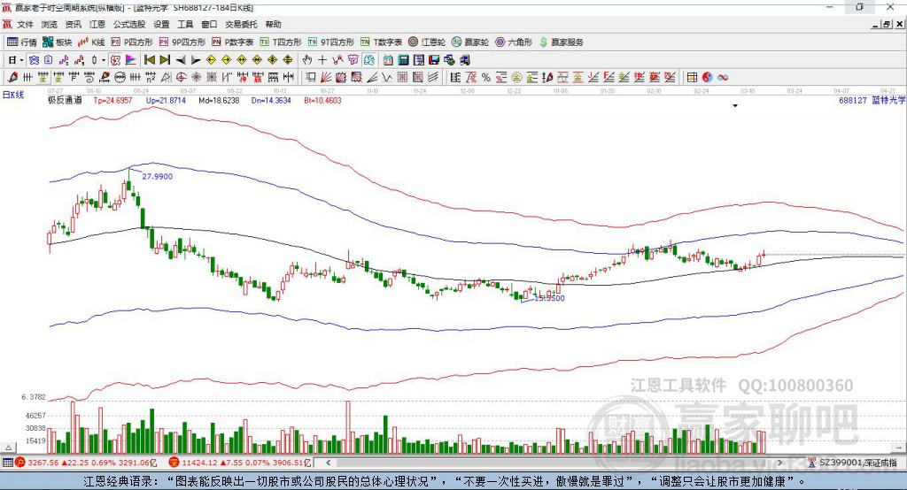Move chart left with black left arrow
Image resolution: width=907 pixels, height=490 pixels.
click(181, 60)
